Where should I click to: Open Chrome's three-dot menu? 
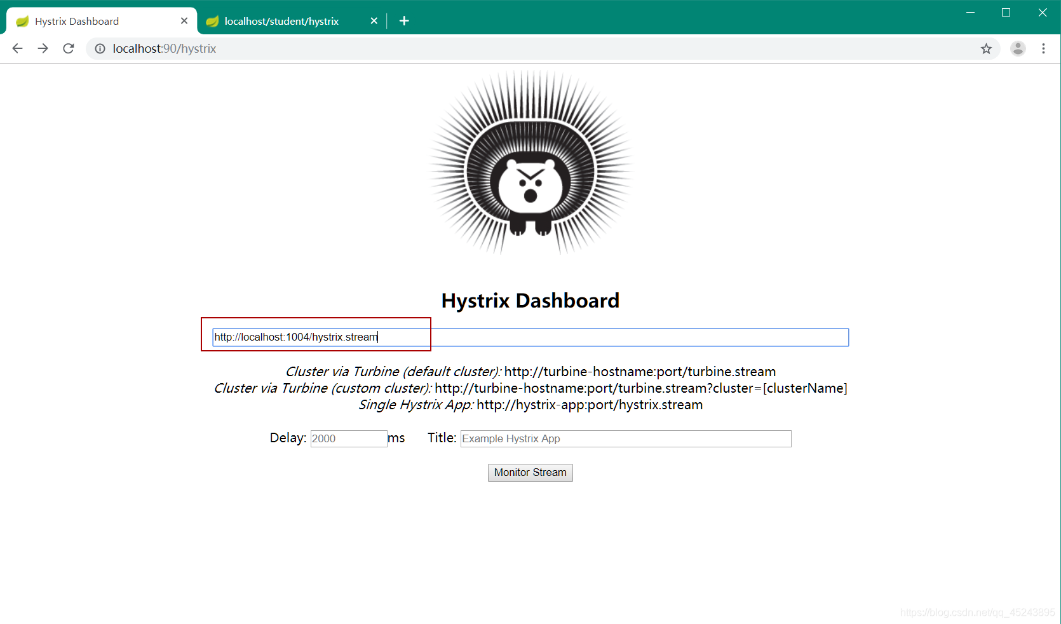pyautogui.click(x=1043, y=48)
